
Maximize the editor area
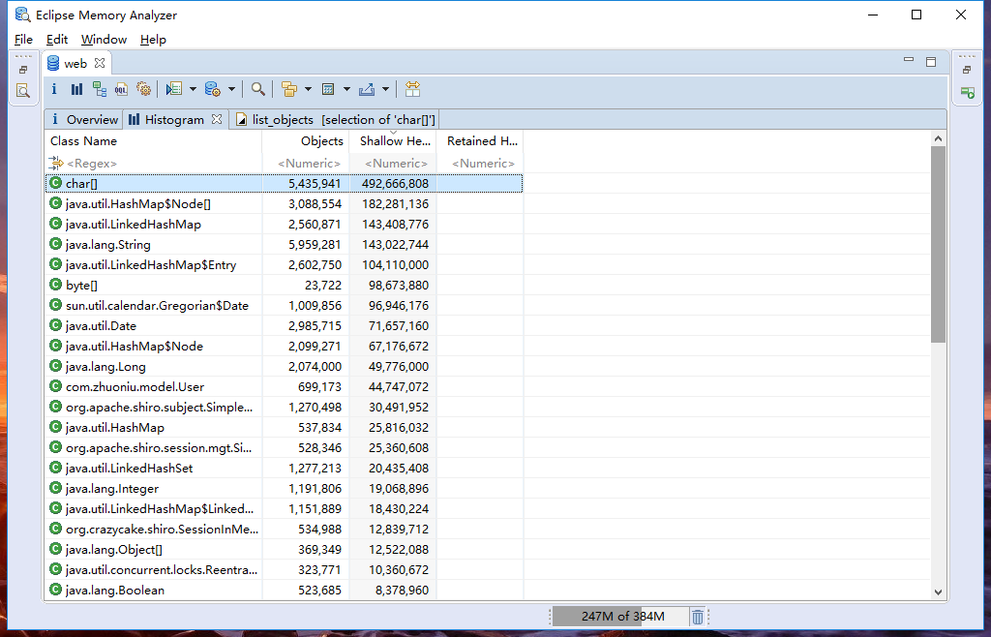931,61
